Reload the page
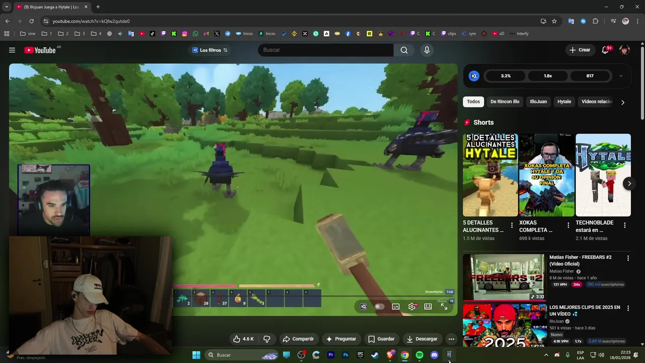 click(31, 21)
